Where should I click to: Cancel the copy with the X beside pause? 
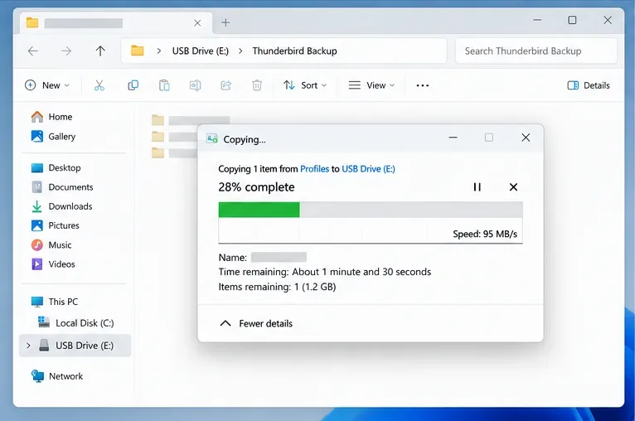tap(513, 187)
